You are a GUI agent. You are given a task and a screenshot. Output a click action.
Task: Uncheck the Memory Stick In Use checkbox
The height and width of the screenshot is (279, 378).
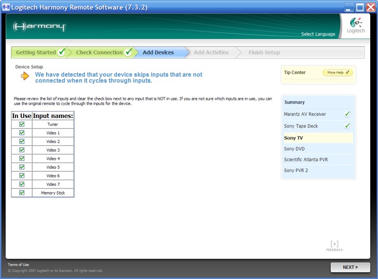click(x=22, y=193)
